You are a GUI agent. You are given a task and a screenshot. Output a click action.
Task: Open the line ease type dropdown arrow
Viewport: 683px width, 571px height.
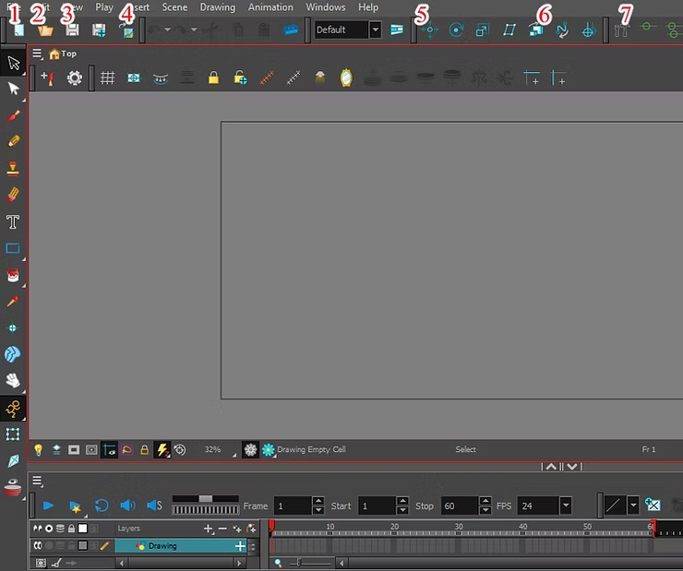(633, 506)
